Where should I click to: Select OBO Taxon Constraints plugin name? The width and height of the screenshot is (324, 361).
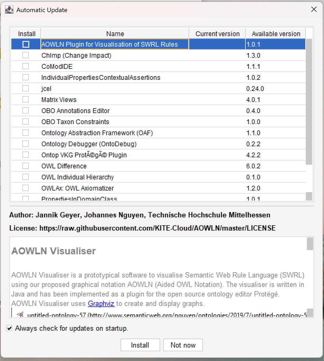pyautogui.click(x=75, y=122)
